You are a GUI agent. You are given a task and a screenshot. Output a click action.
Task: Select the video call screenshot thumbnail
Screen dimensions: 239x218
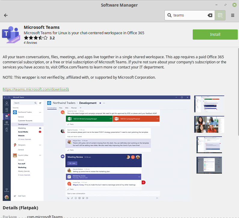pos(209,124)
